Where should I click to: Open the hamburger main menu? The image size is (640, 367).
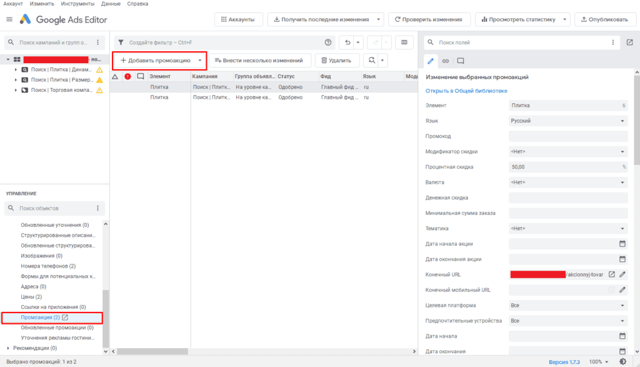pos(9,19)
